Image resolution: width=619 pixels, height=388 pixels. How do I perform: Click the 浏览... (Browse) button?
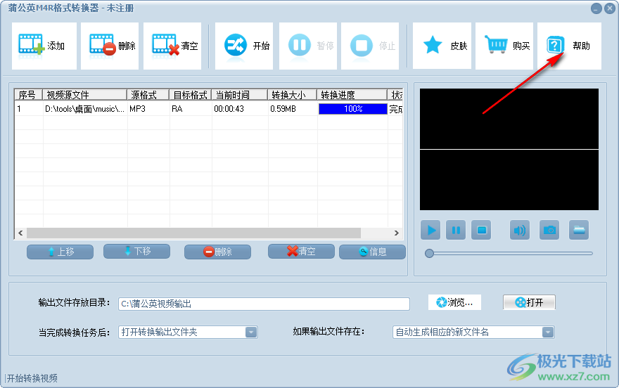coord(455,302)
